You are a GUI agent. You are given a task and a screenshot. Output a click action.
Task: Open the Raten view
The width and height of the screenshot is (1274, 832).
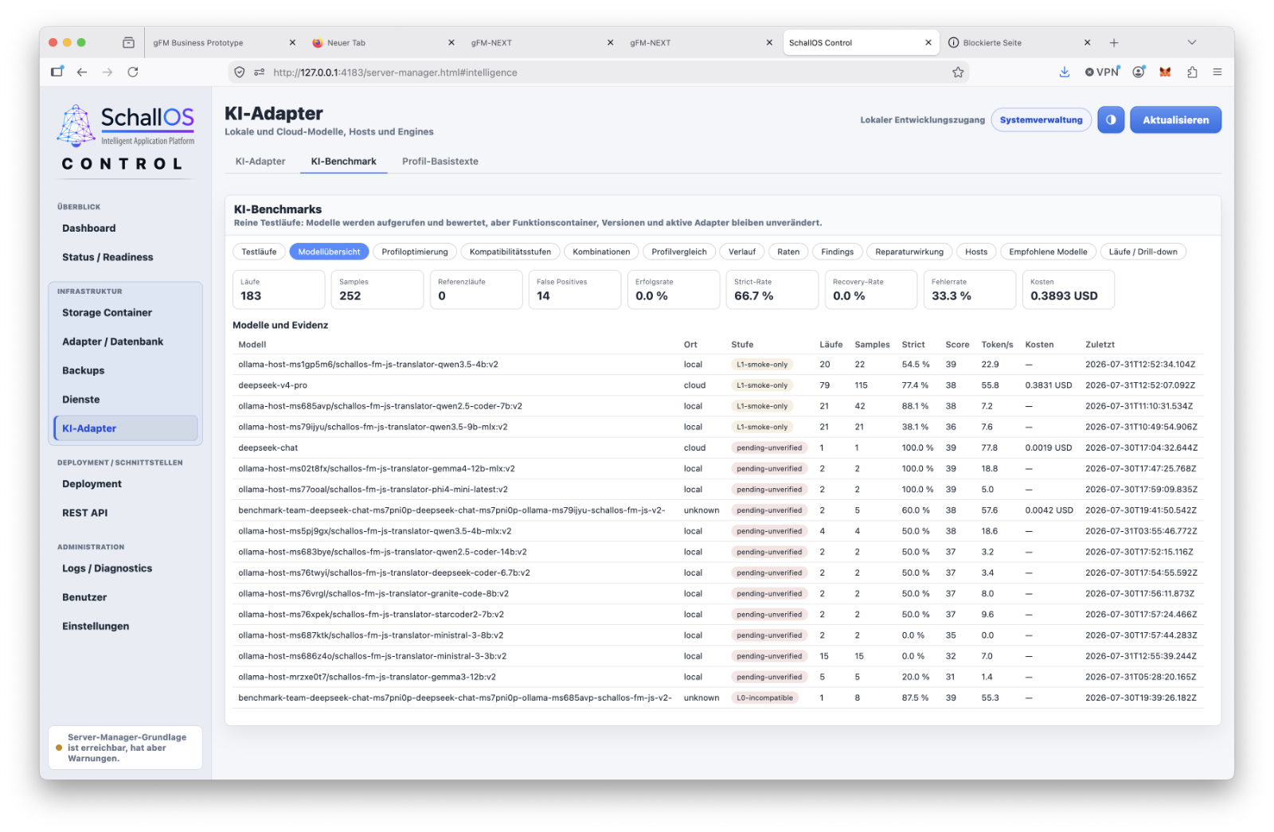tap(788, 252)
